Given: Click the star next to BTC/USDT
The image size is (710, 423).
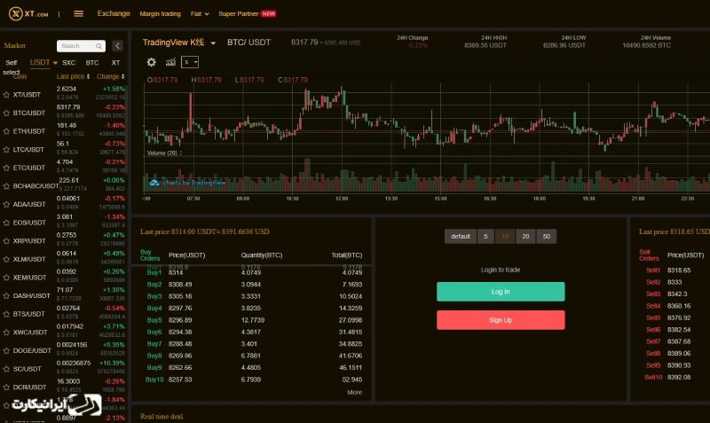Looking at the screenshot, I should [6, 113].
